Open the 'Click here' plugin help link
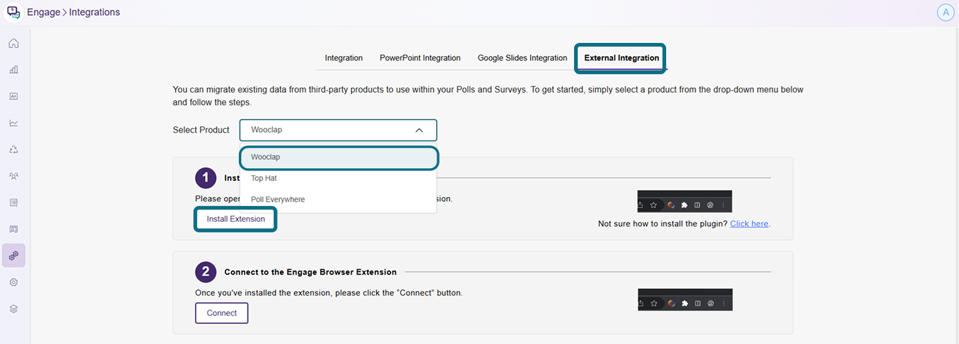Viewport: 959px width, 344px height. [749, 224]
